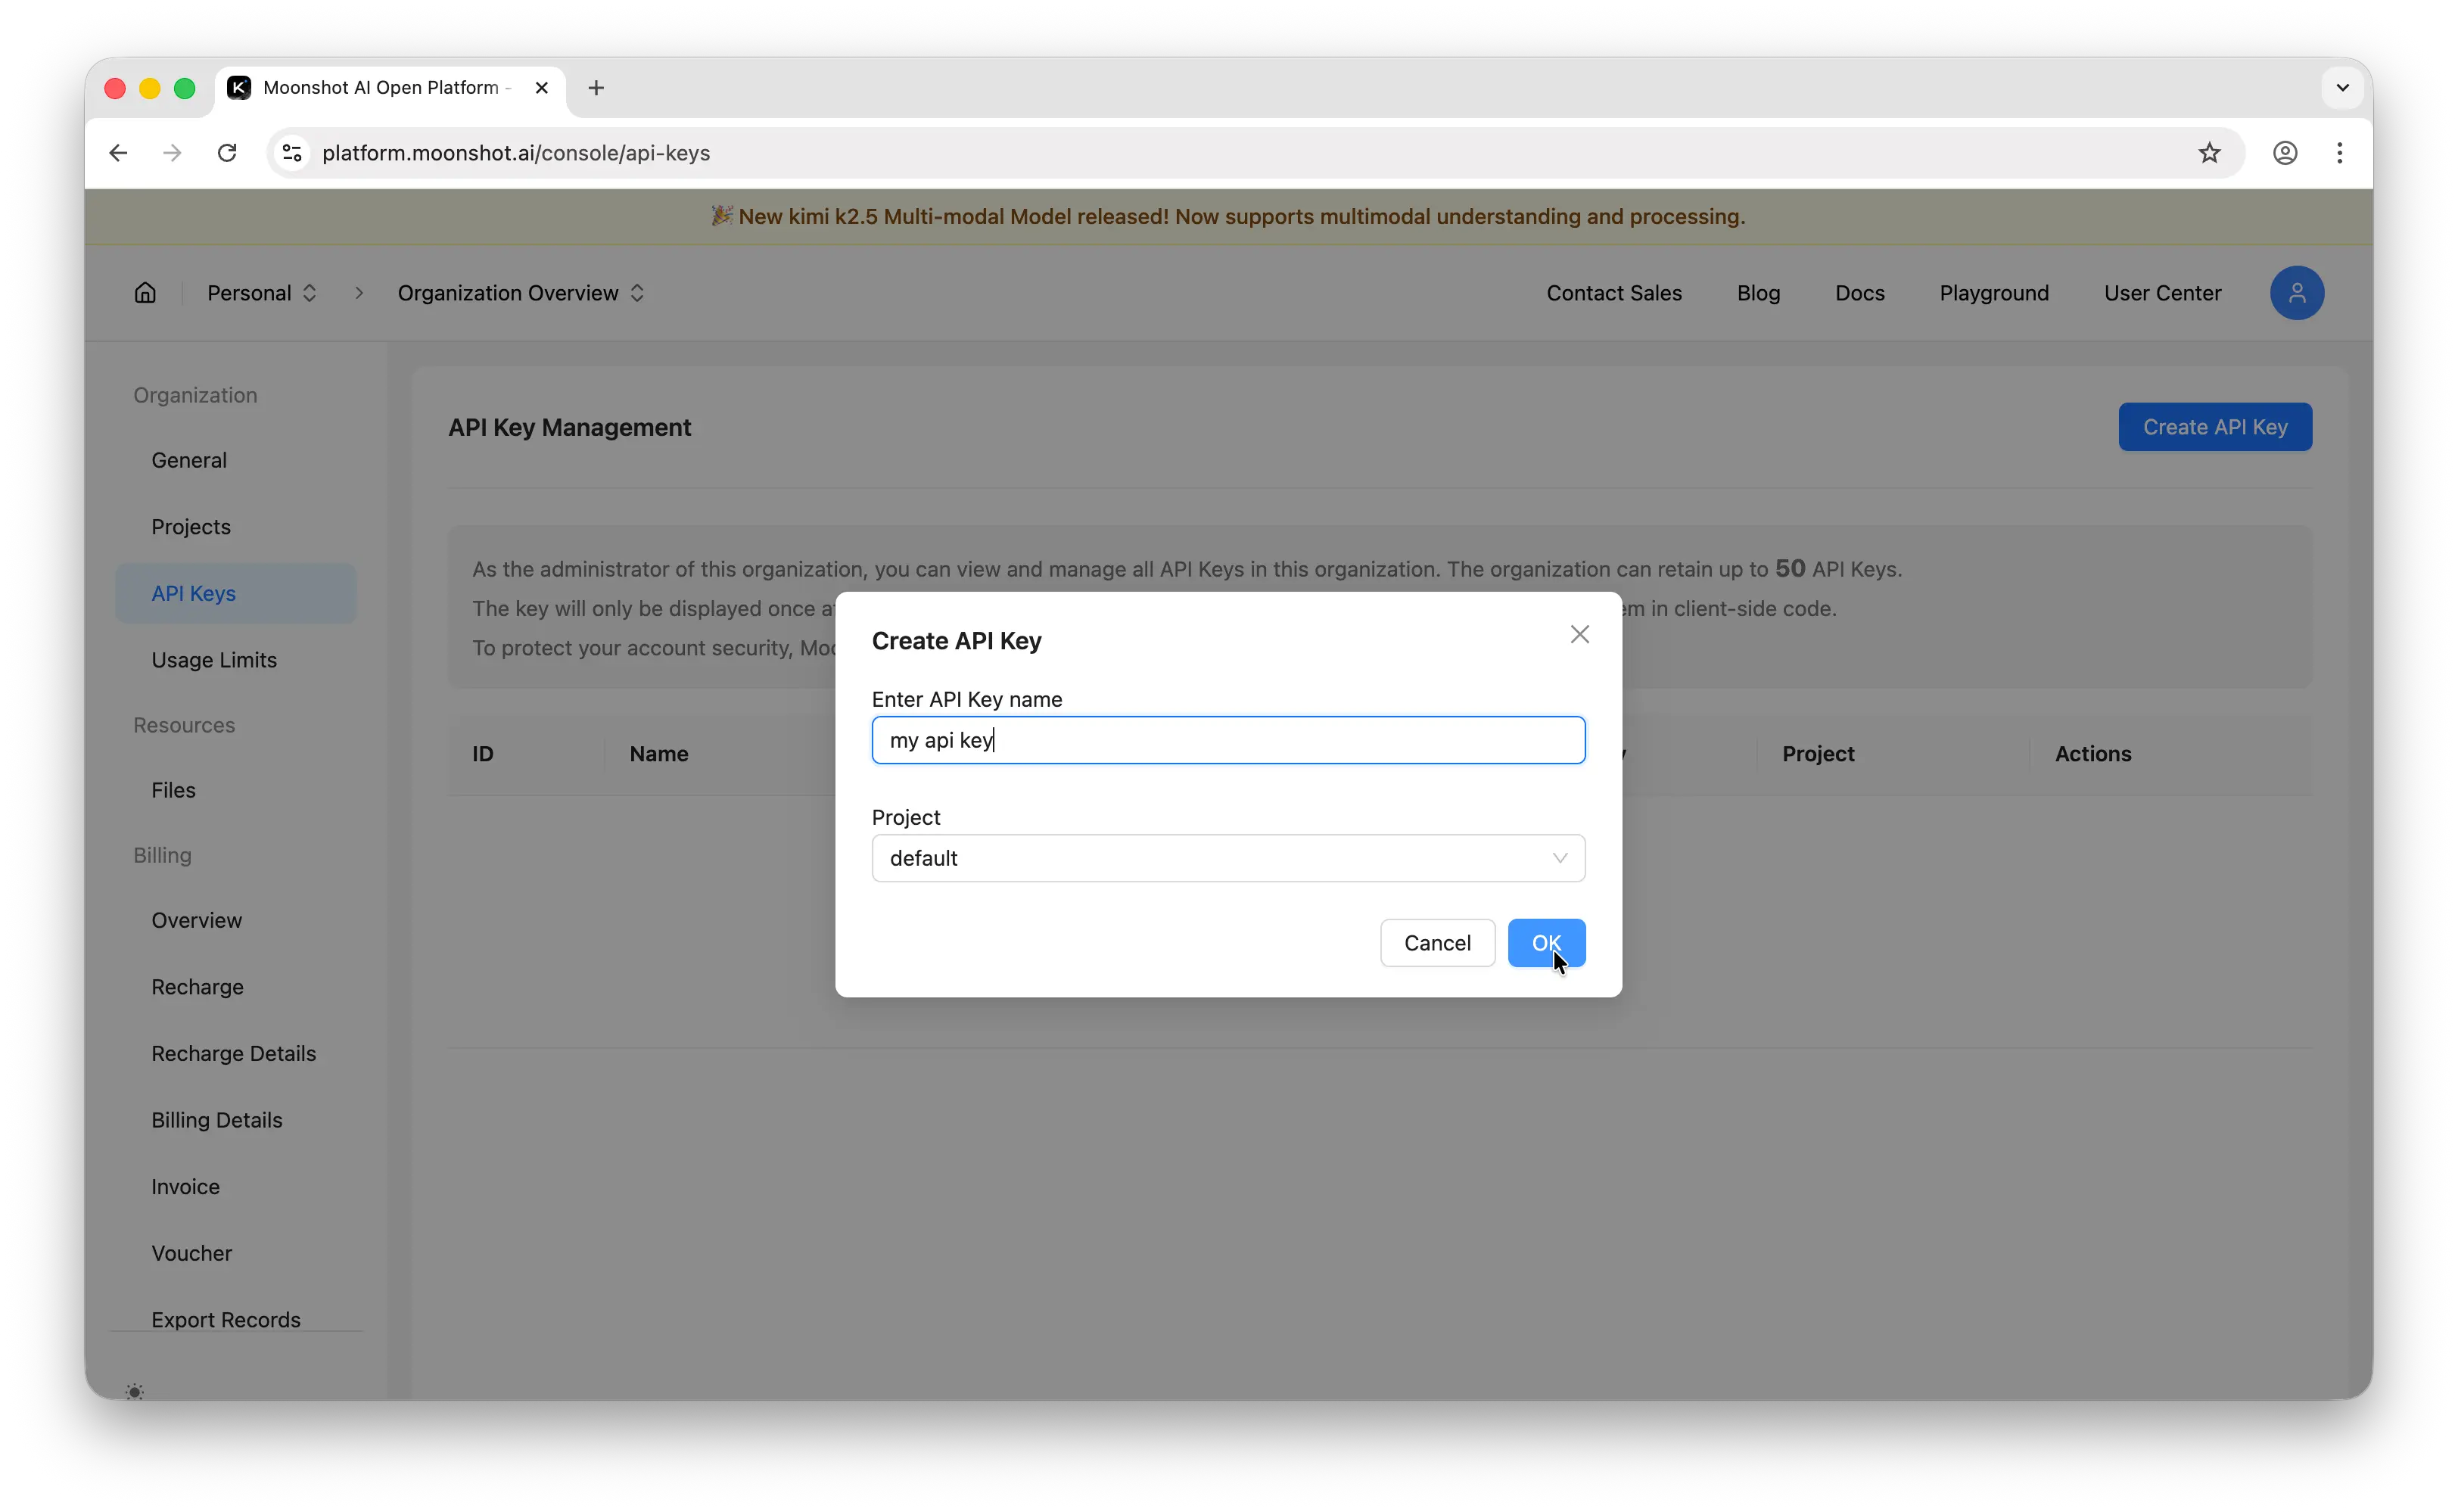Go back using the back arrow
The width and height of the screenshot is (2458, 1512).
[118, 152]
